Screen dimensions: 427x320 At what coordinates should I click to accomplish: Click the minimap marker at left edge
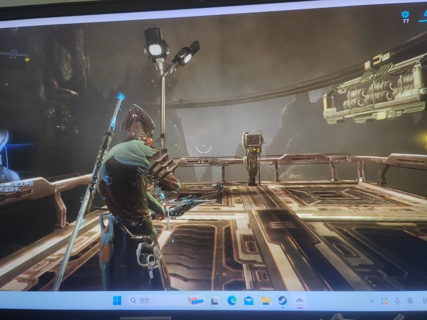pyautogui.click(x=14, y=54)
